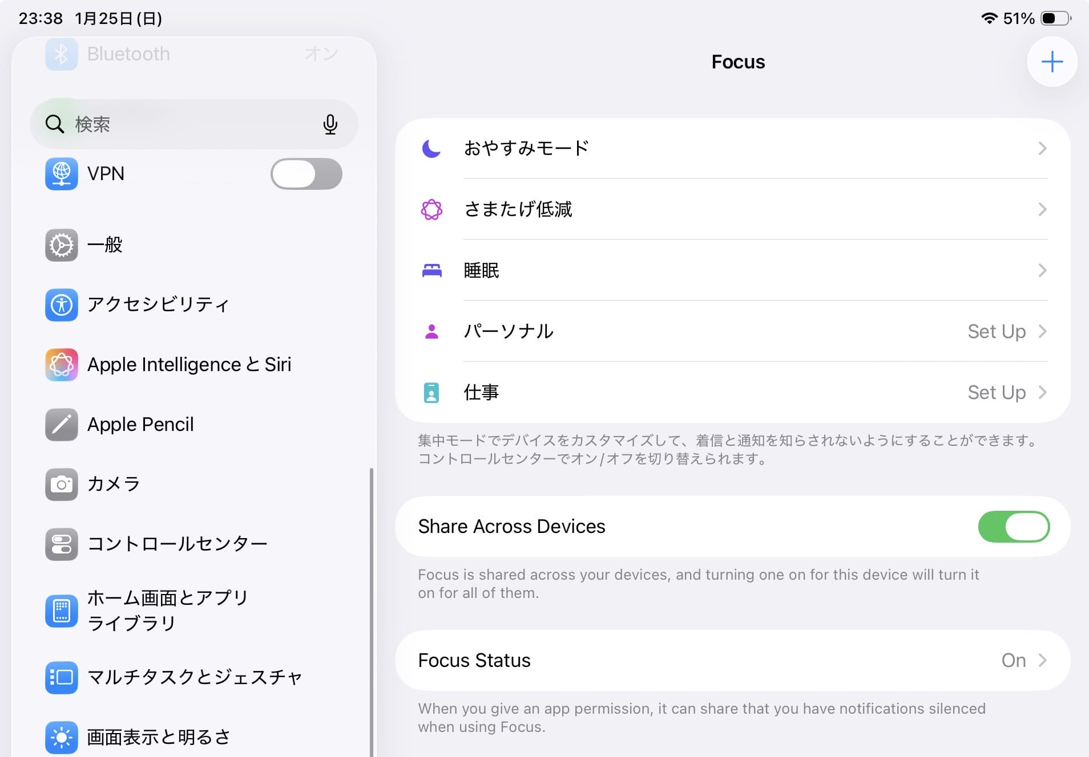Click Set Up for パーソナル focus
The image size is (1089, 757).
997,332
